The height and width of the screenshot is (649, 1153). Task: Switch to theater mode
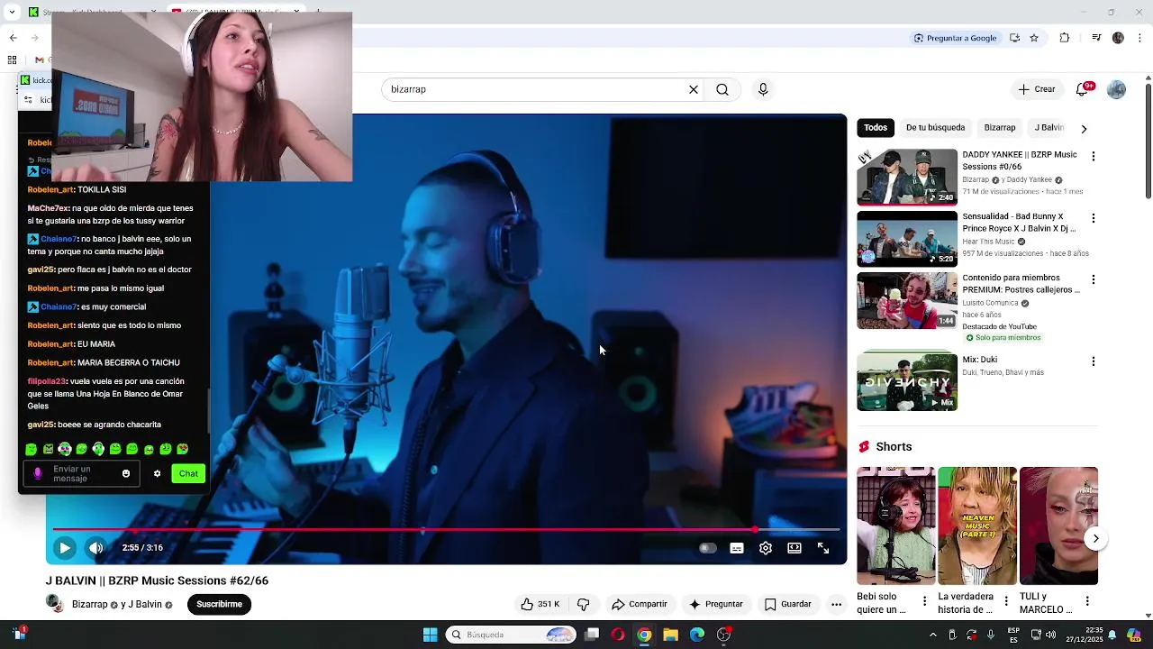click(794, 548)
